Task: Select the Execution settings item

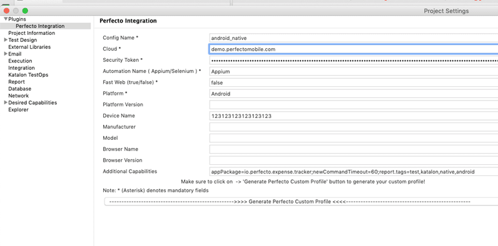Action: (x=20, y=61)
